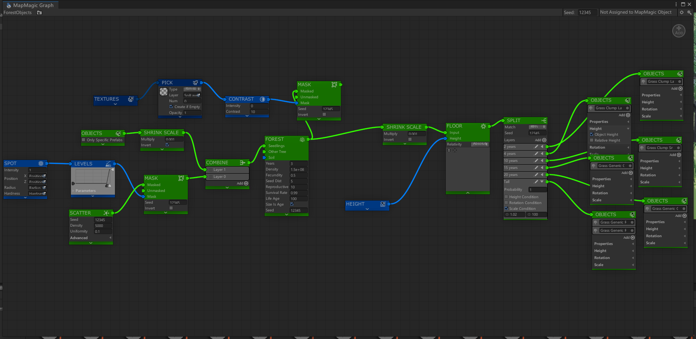Viewport: 696px width, 339px height.
Task: Select the MapMagic Graph tab
Action: (x=30, y=5)
